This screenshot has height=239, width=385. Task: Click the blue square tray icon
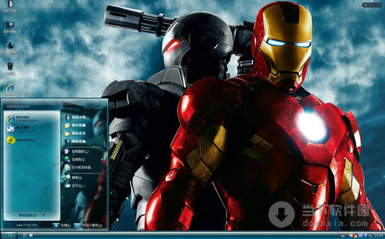coord(361,236)
